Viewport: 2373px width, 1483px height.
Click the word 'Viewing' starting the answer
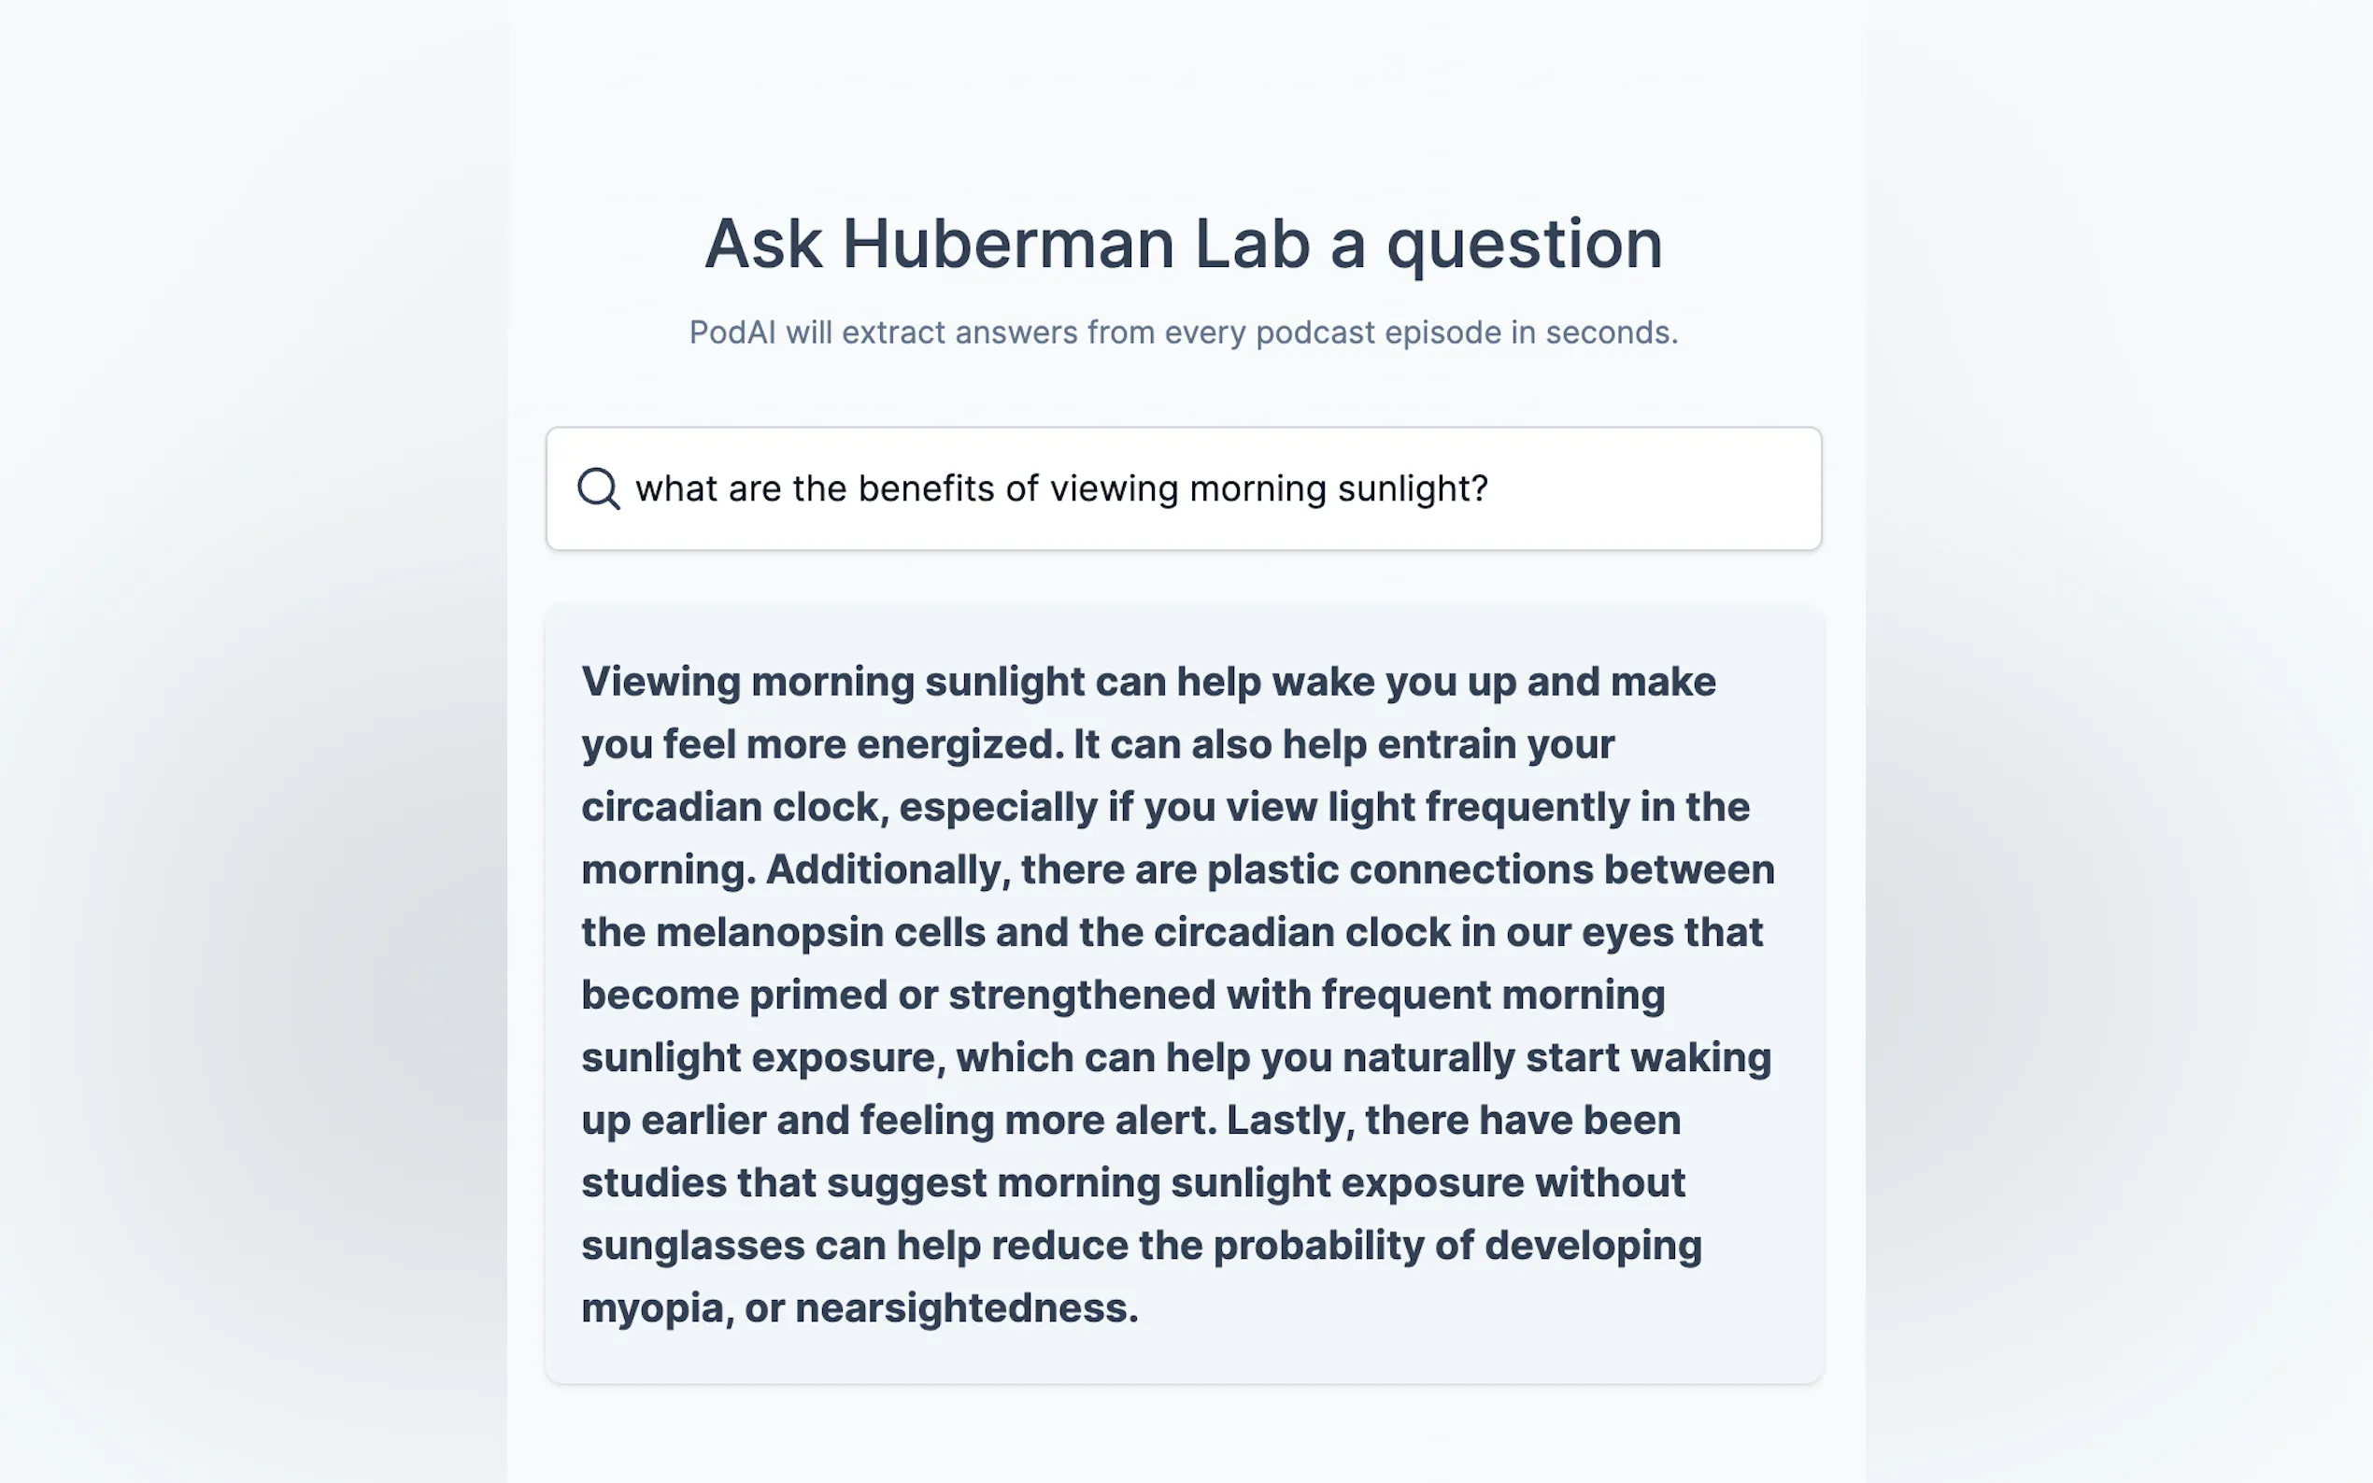point(661,682)
